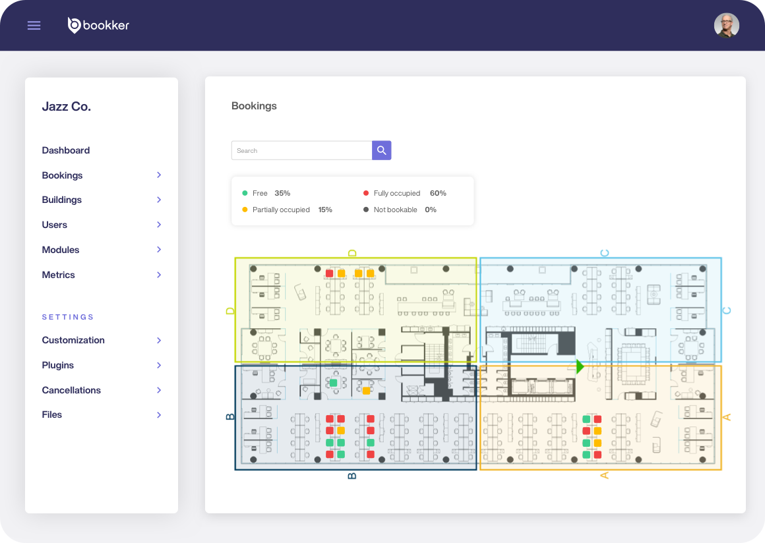Click the bookker logo
This screenshot has height=543, width=765.
[99, 26]
